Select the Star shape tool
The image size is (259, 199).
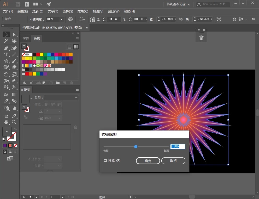6,61
